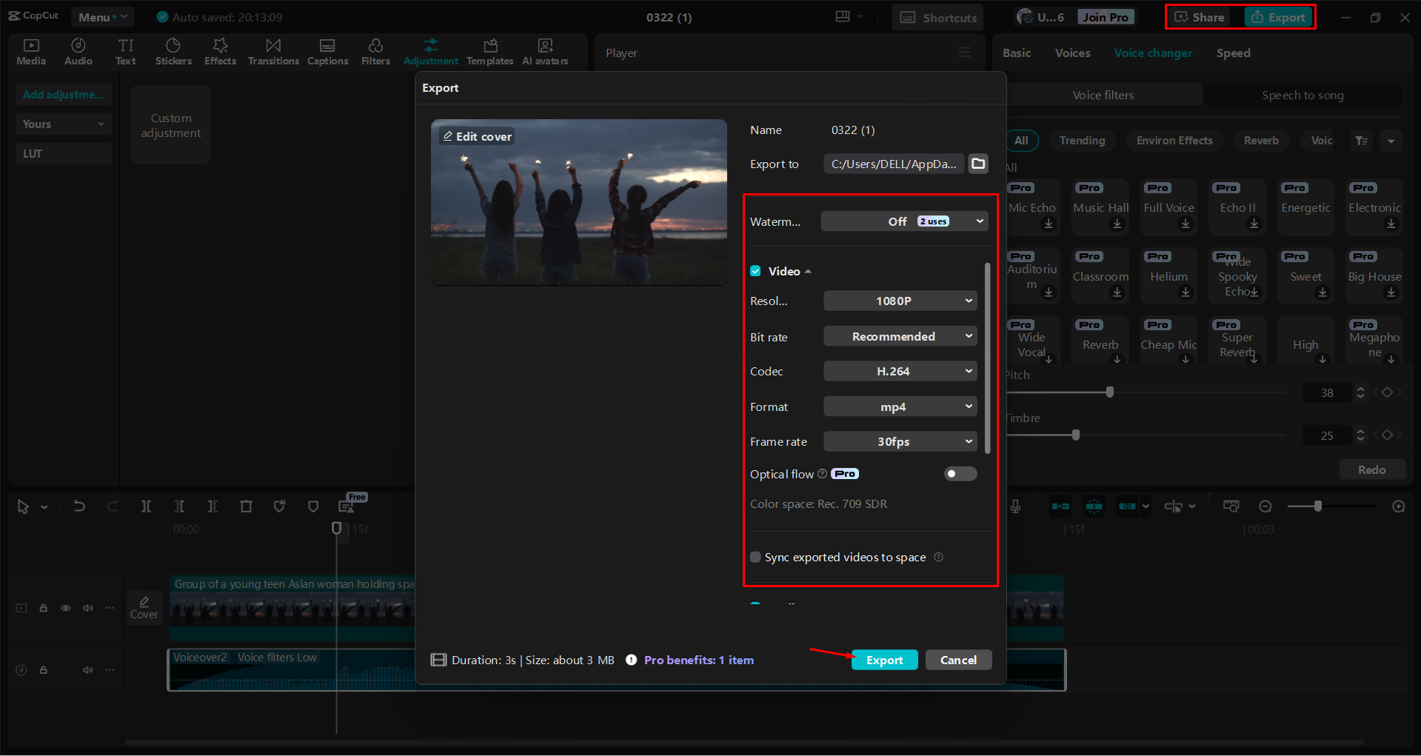Open the Transitions tab
Screen dimensions: 1421x756
point(273,52)
